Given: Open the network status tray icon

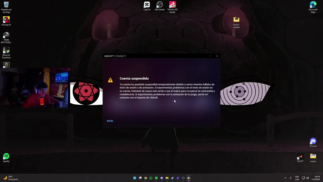Looking at the screenshot, I should pos(303,178).
